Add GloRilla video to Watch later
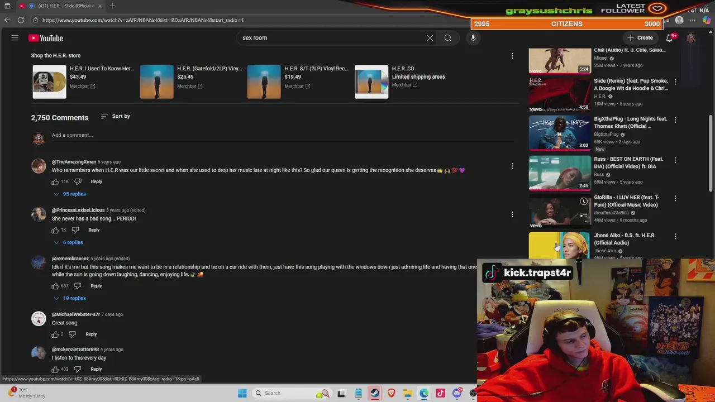This screenshot has width=715, height=402. pos(584,202)
